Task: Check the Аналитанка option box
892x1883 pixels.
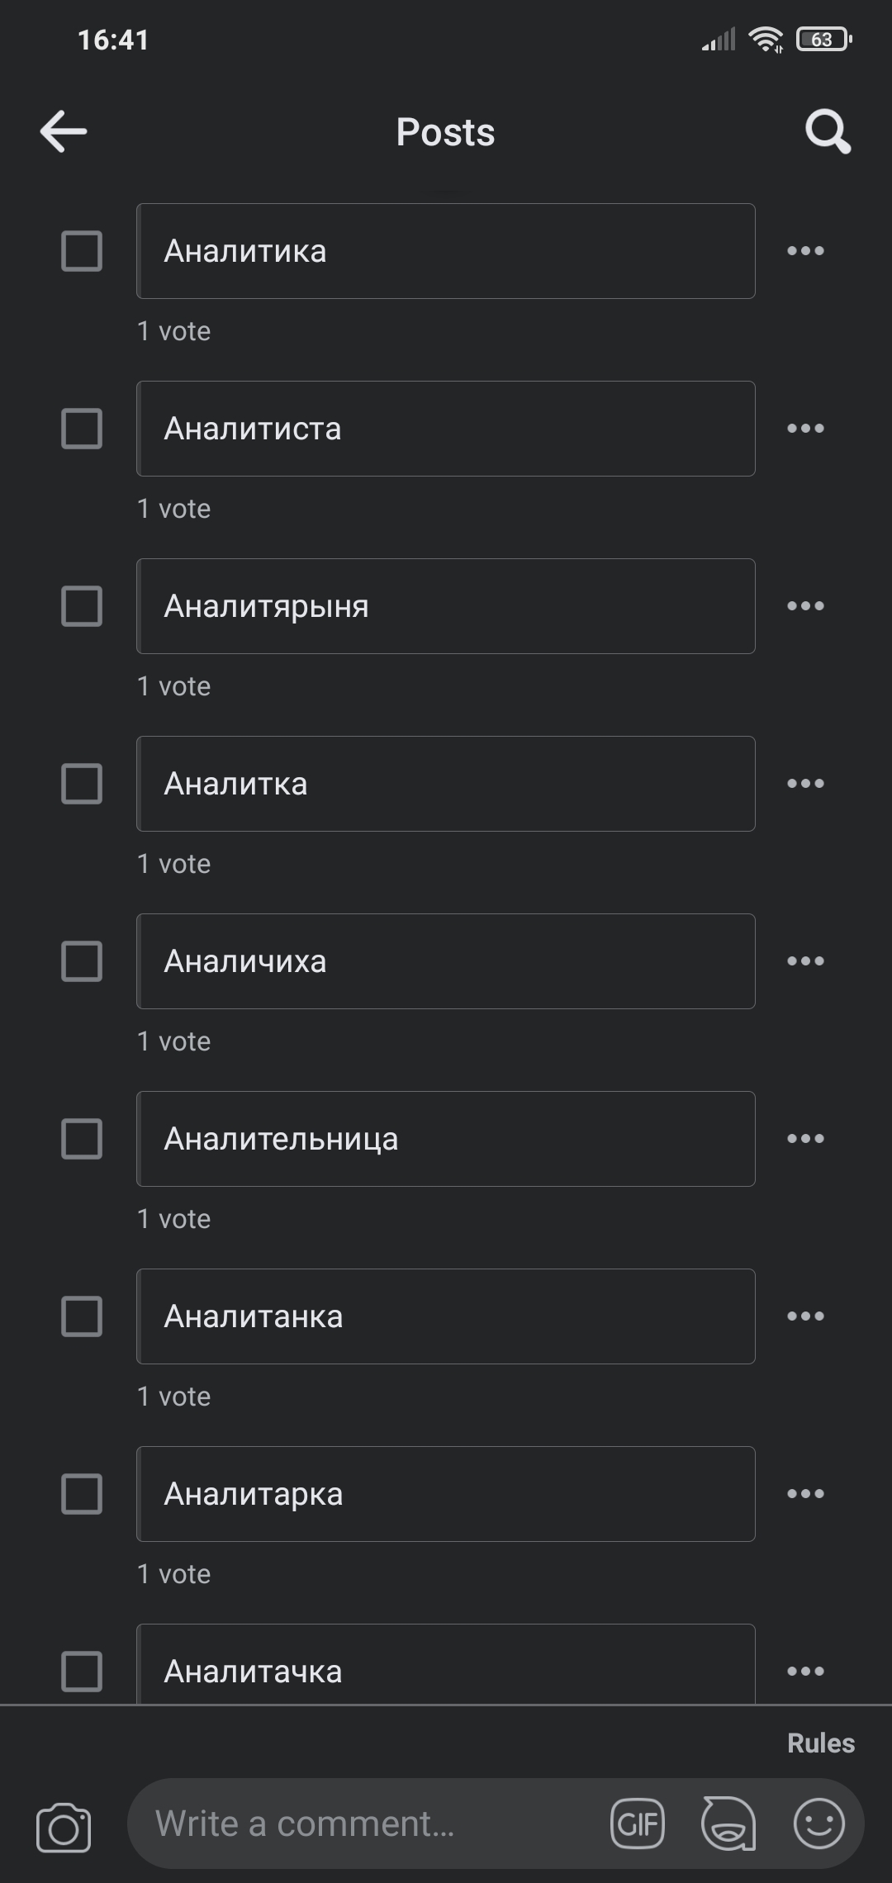Action: coord(82,1316)
